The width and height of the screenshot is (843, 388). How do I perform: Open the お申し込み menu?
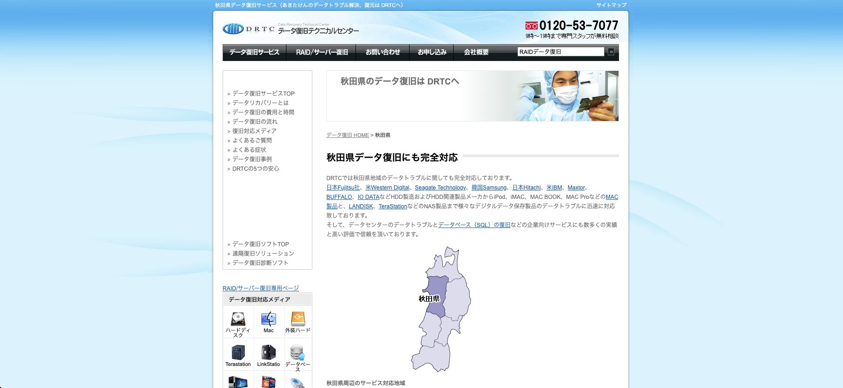point(432,52)
